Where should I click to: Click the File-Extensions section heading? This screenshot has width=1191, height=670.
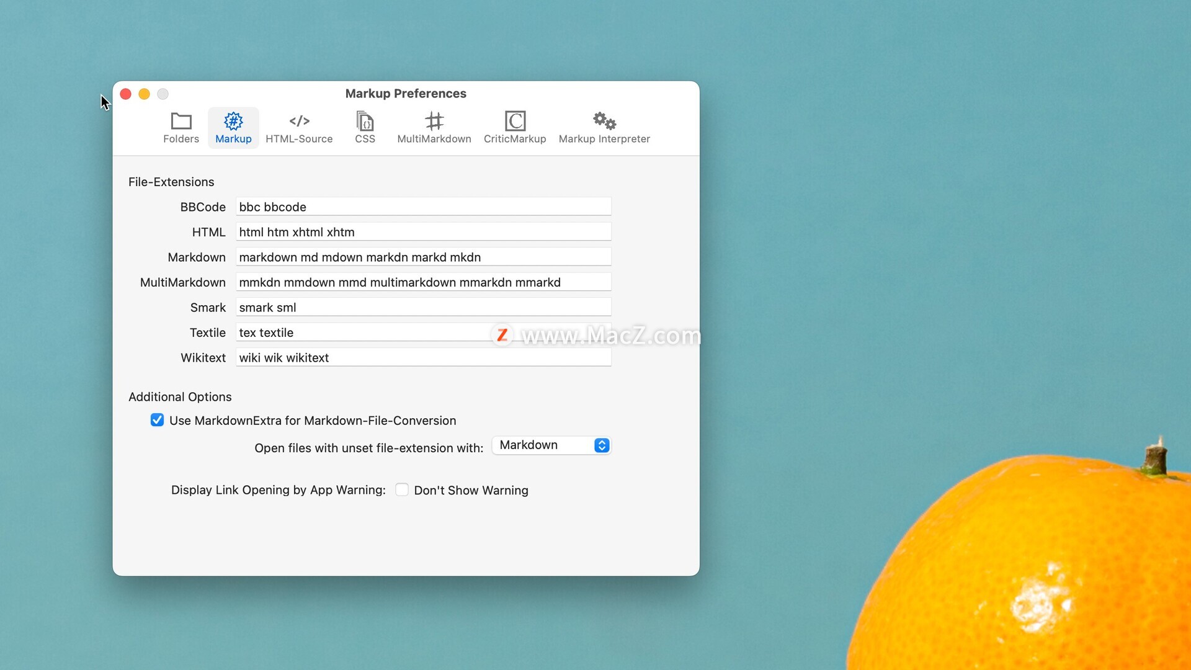point(171,182)
